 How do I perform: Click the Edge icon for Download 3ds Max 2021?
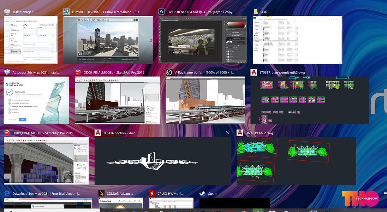point(7,194)
